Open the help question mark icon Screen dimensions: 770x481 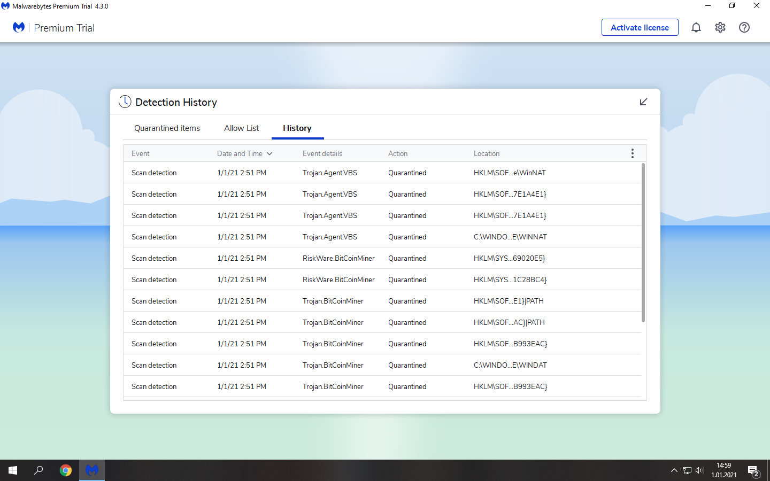pyautogui.click(x=744, y=27)
